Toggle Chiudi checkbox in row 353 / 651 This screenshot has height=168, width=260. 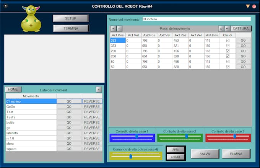tap(227, 46)
